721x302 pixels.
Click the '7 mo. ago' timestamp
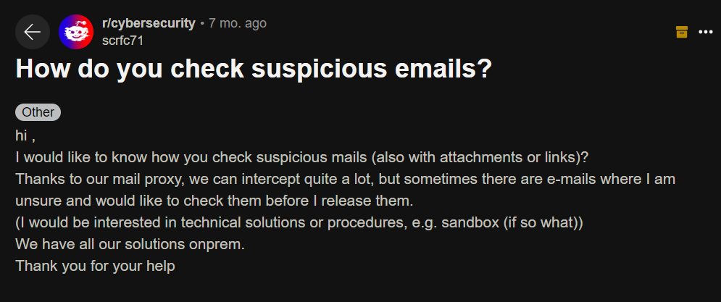coord(238,23)
